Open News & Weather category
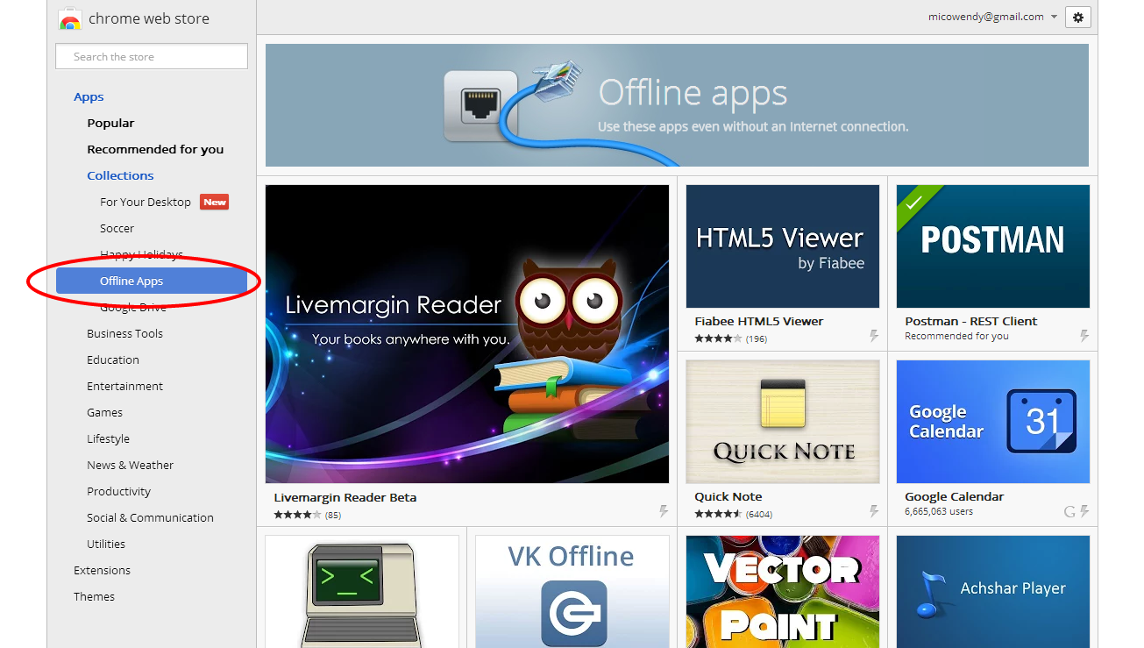Viewport: 1144px width, 648px height. (130, 466)
